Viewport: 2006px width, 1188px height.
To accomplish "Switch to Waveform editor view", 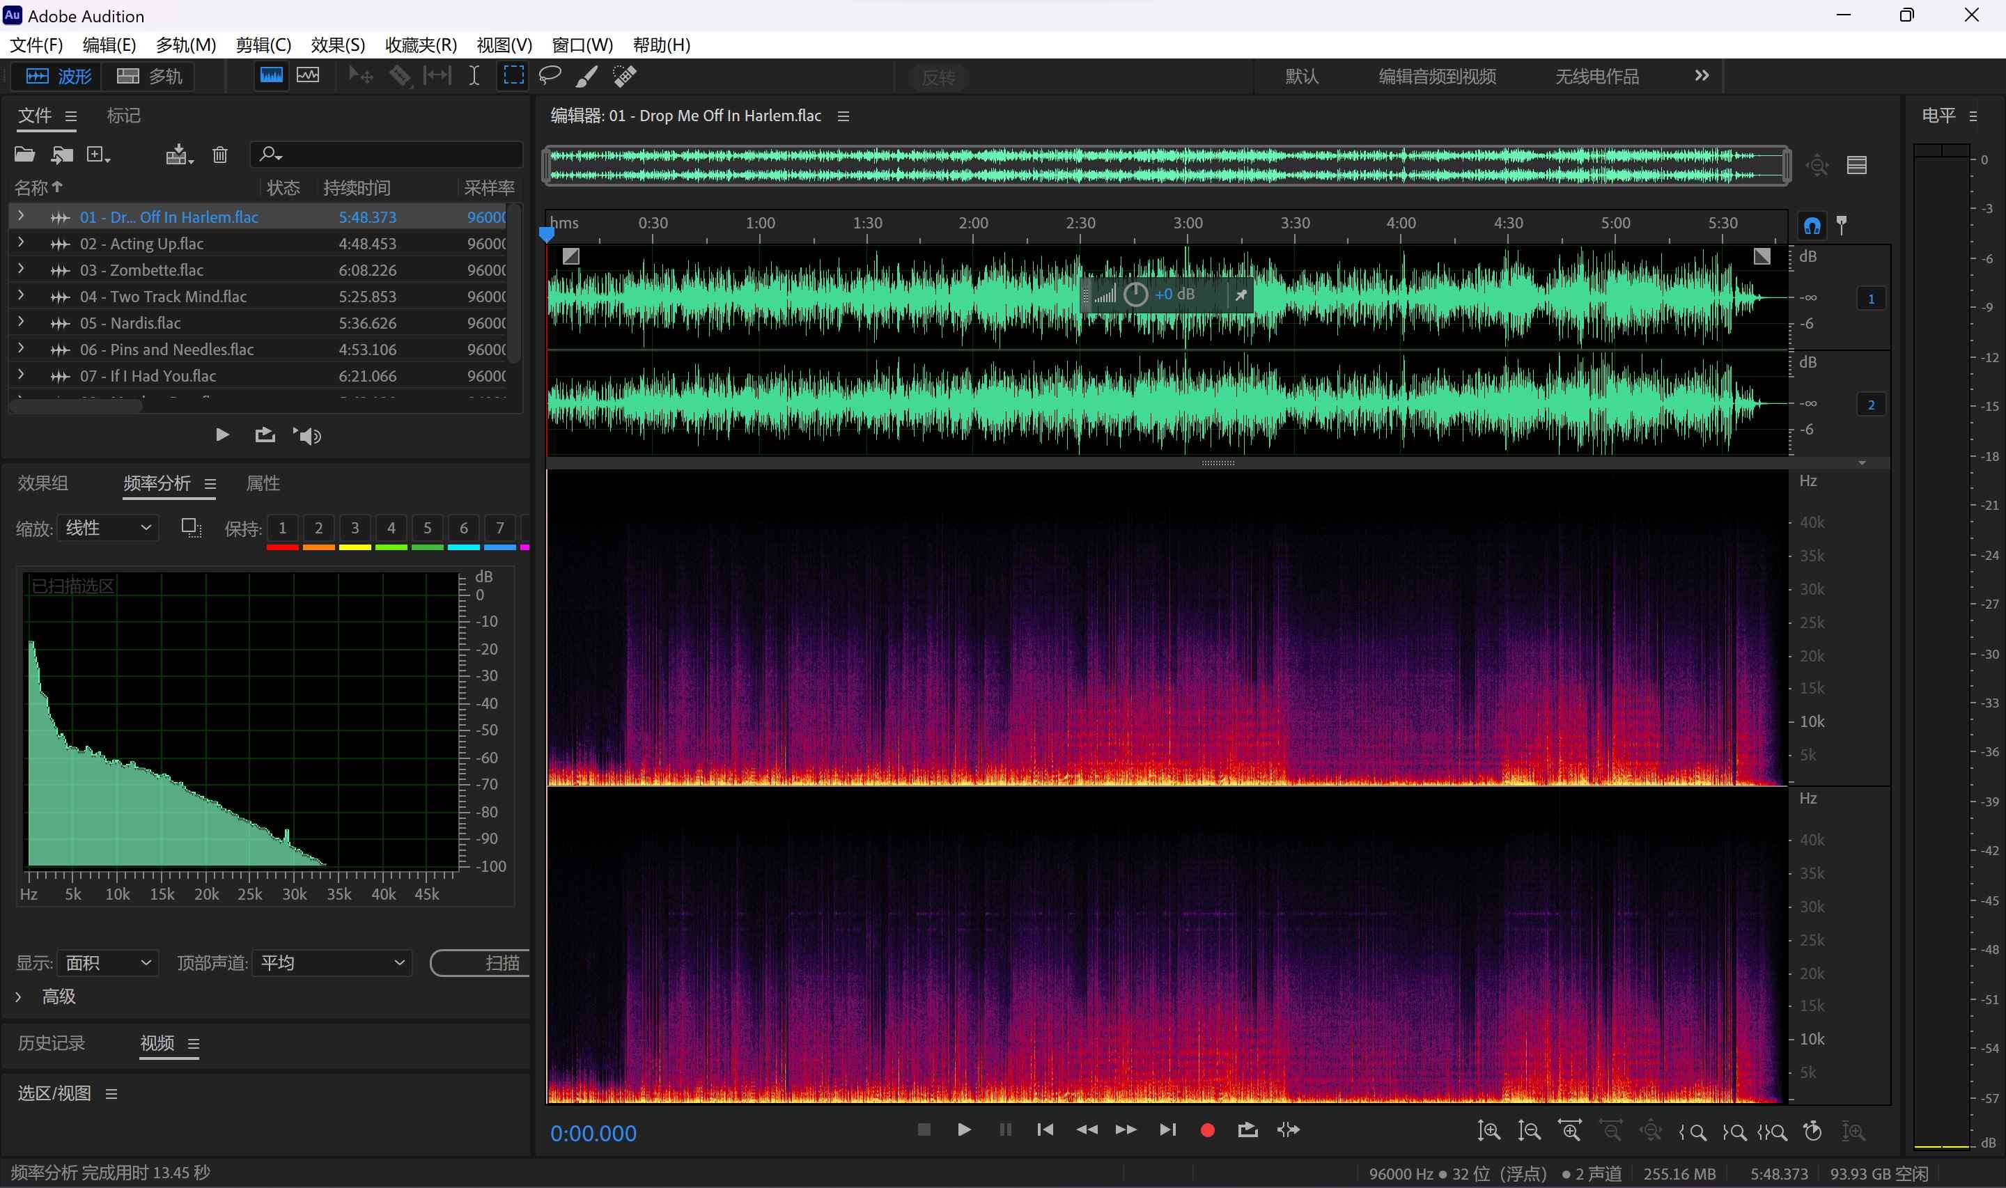I will (59, 76).
